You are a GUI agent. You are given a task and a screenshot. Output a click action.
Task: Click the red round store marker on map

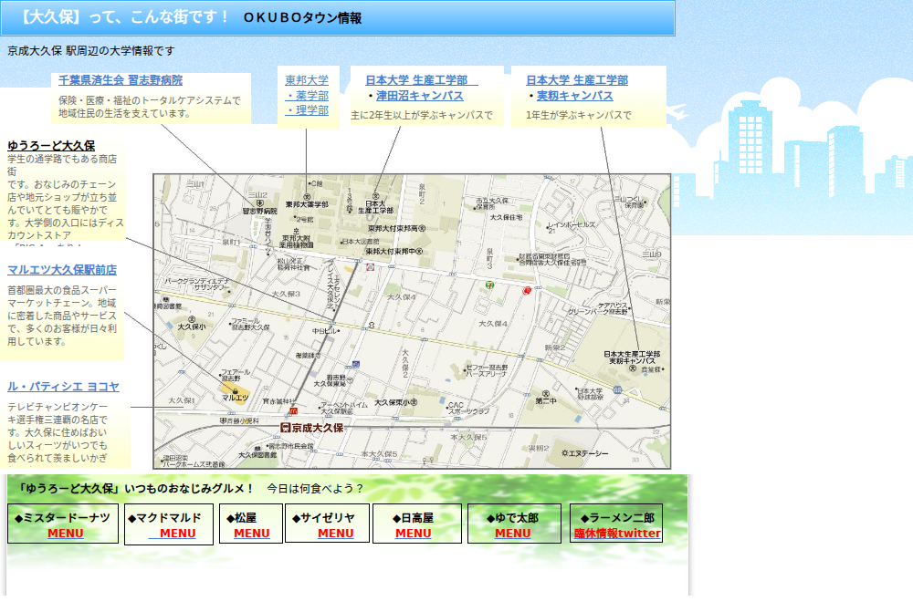[527, 290]
